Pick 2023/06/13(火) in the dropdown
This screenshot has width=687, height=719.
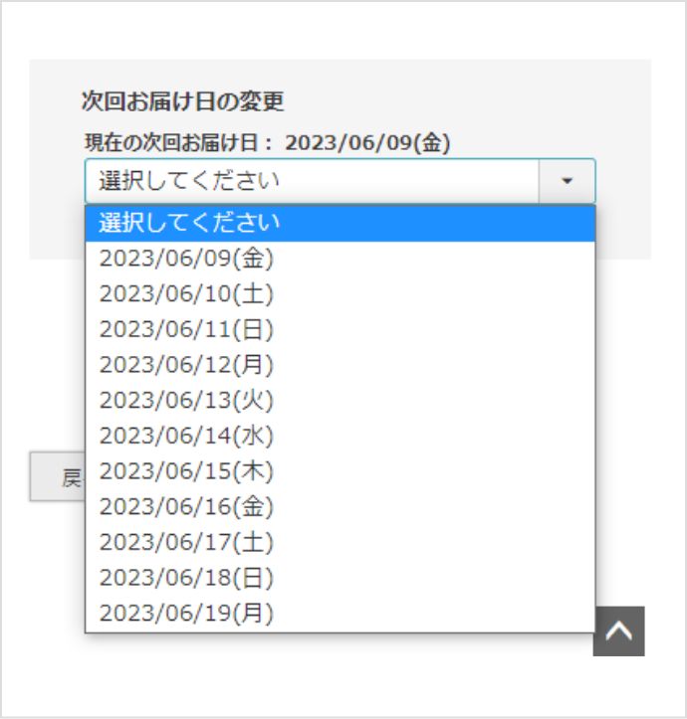coord(340,401)
